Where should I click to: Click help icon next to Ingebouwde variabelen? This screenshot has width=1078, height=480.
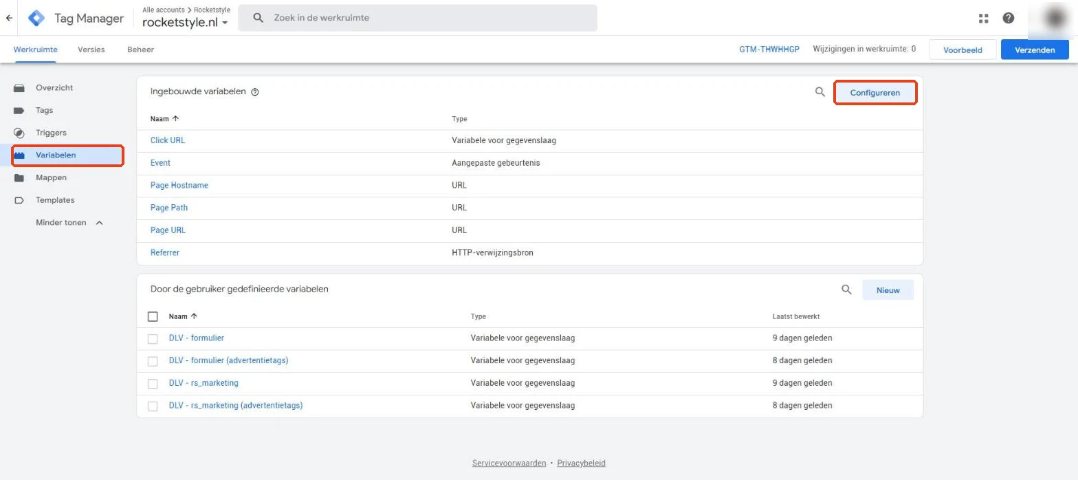(x=255, y=92)
